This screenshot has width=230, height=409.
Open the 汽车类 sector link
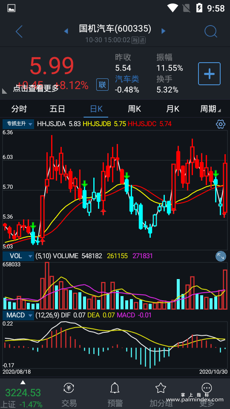[127, 79]
